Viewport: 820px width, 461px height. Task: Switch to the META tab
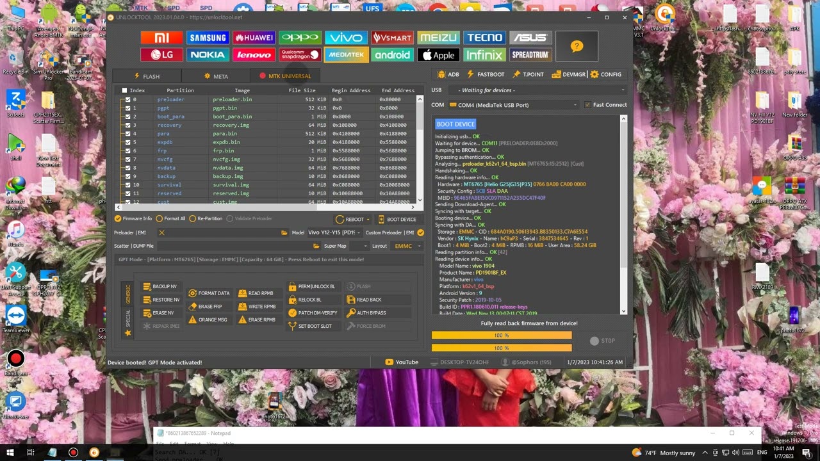216,76
